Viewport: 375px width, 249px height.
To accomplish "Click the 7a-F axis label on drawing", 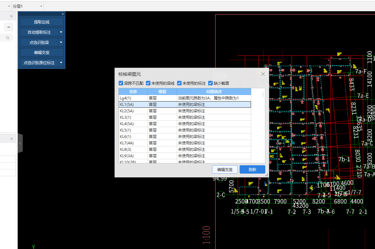I will (361, 71).
